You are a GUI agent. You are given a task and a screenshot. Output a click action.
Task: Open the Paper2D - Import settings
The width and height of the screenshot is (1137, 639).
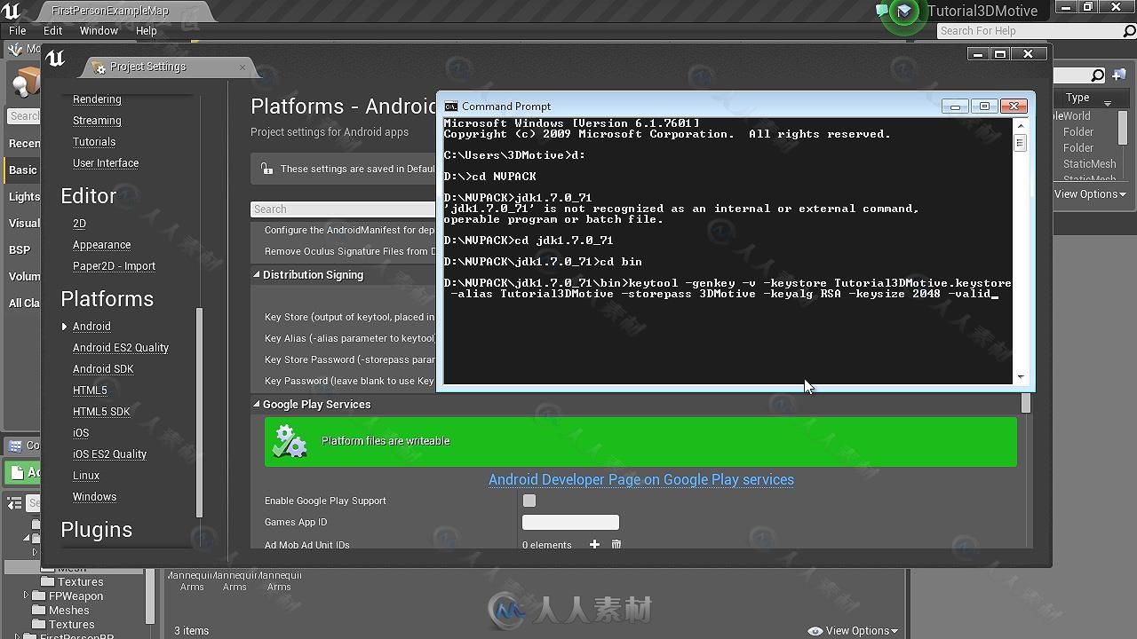[x=114, y=266]
